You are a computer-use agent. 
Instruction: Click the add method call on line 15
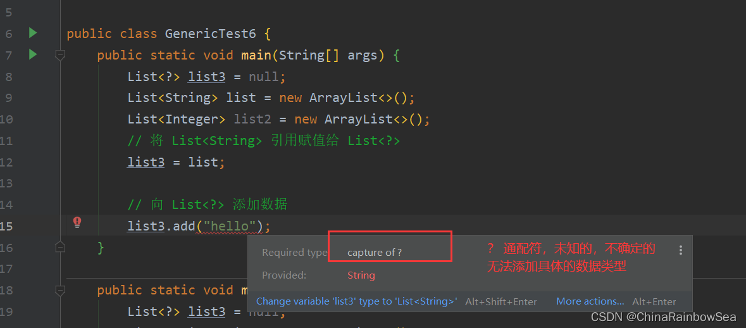(x=184, y=225)
